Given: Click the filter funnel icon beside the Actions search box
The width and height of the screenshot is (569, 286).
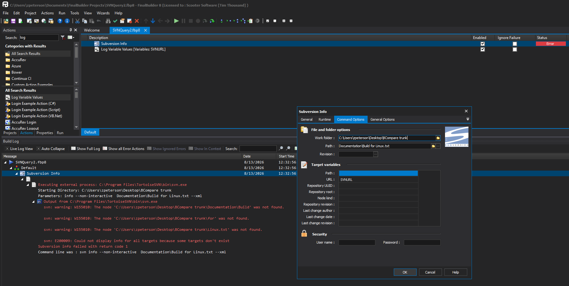Looking at the screenshot, I should (x=63, y=37).
